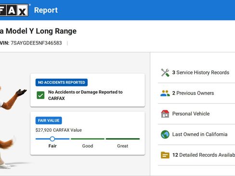Click the Great segment of value bar
Screen dimensions: 235x176
point(123,139)
